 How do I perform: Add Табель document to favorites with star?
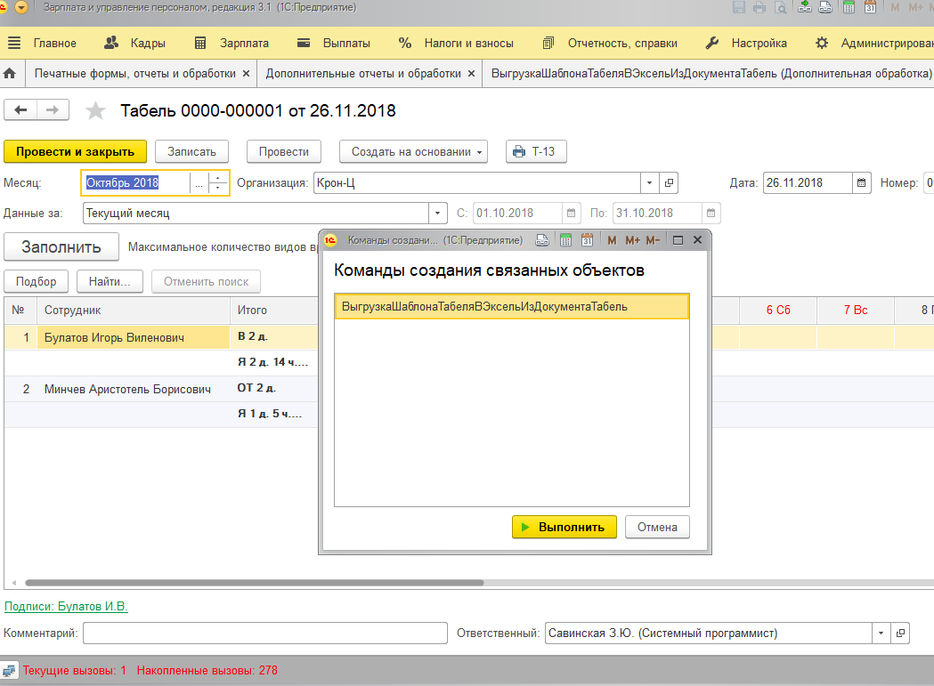(x=95, y=110)
